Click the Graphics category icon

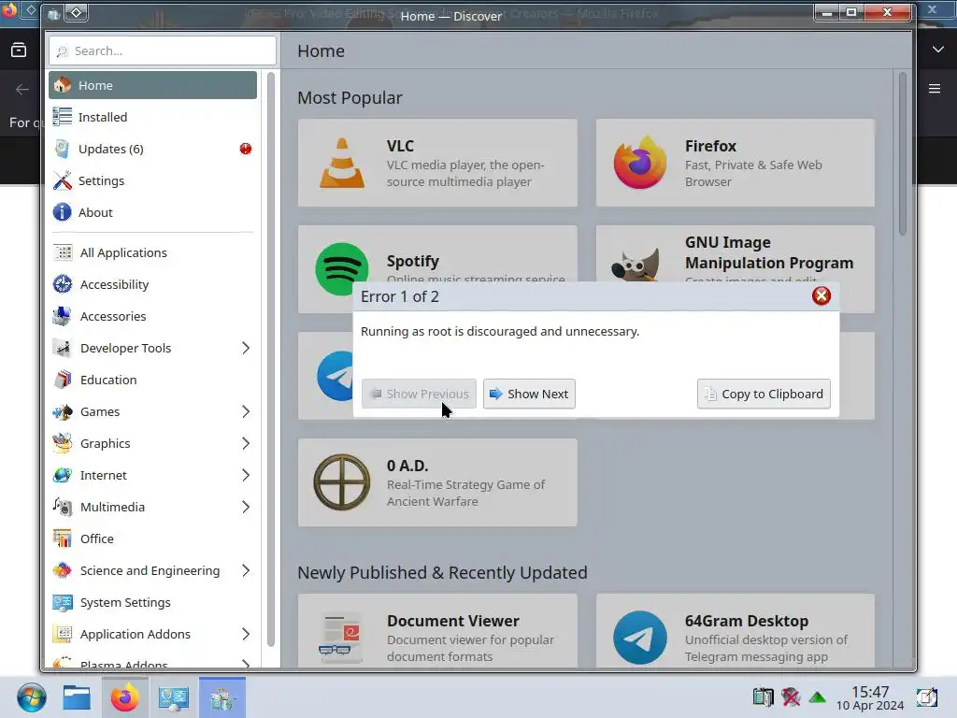pos(63,442)
